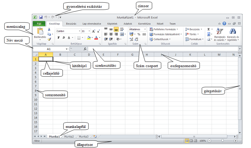Screen dimensions: 251x148
Task: Switch to Normal view in status bar
Action: pyautogui.click(x=187, y=141)
